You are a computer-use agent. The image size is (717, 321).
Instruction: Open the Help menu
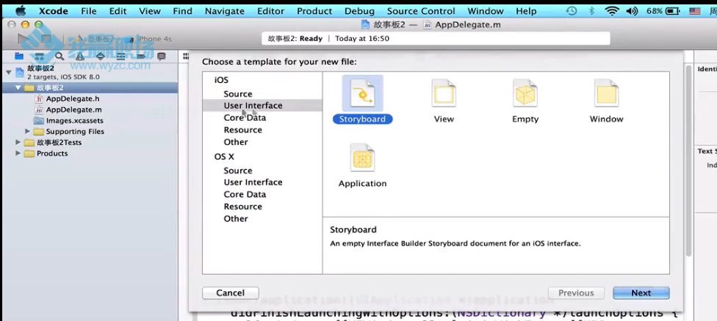click(526, 11)
